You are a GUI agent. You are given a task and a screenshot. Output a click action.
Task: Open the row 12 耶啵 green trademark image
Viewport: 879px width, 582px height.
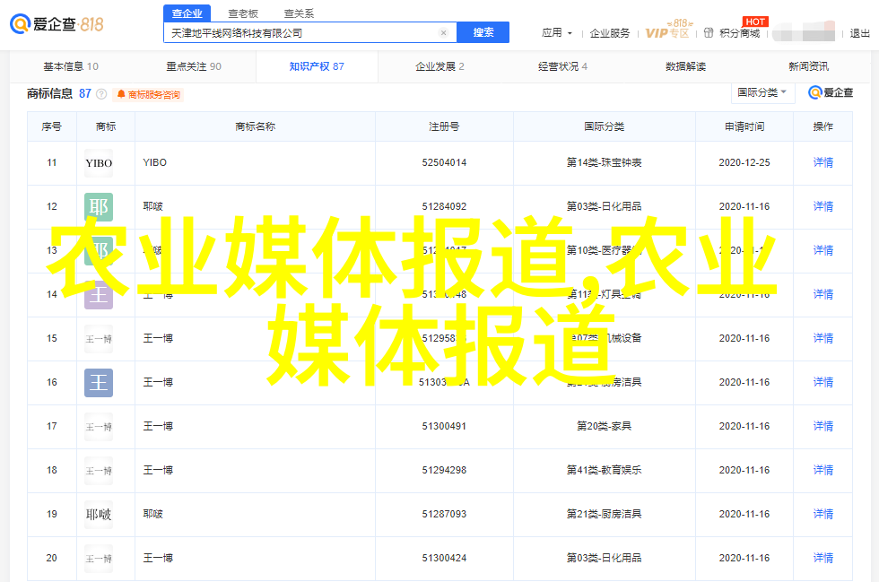(x=99, y=207)
